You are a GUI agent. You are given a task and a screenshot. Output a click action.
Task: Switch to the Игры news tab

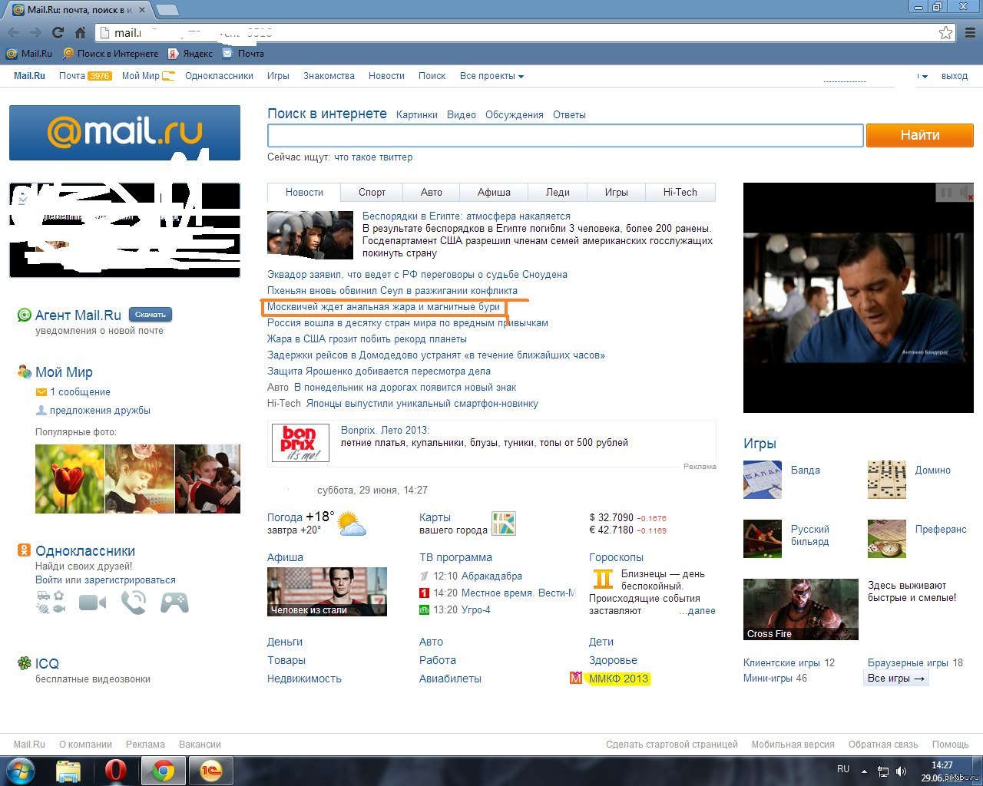616,193
